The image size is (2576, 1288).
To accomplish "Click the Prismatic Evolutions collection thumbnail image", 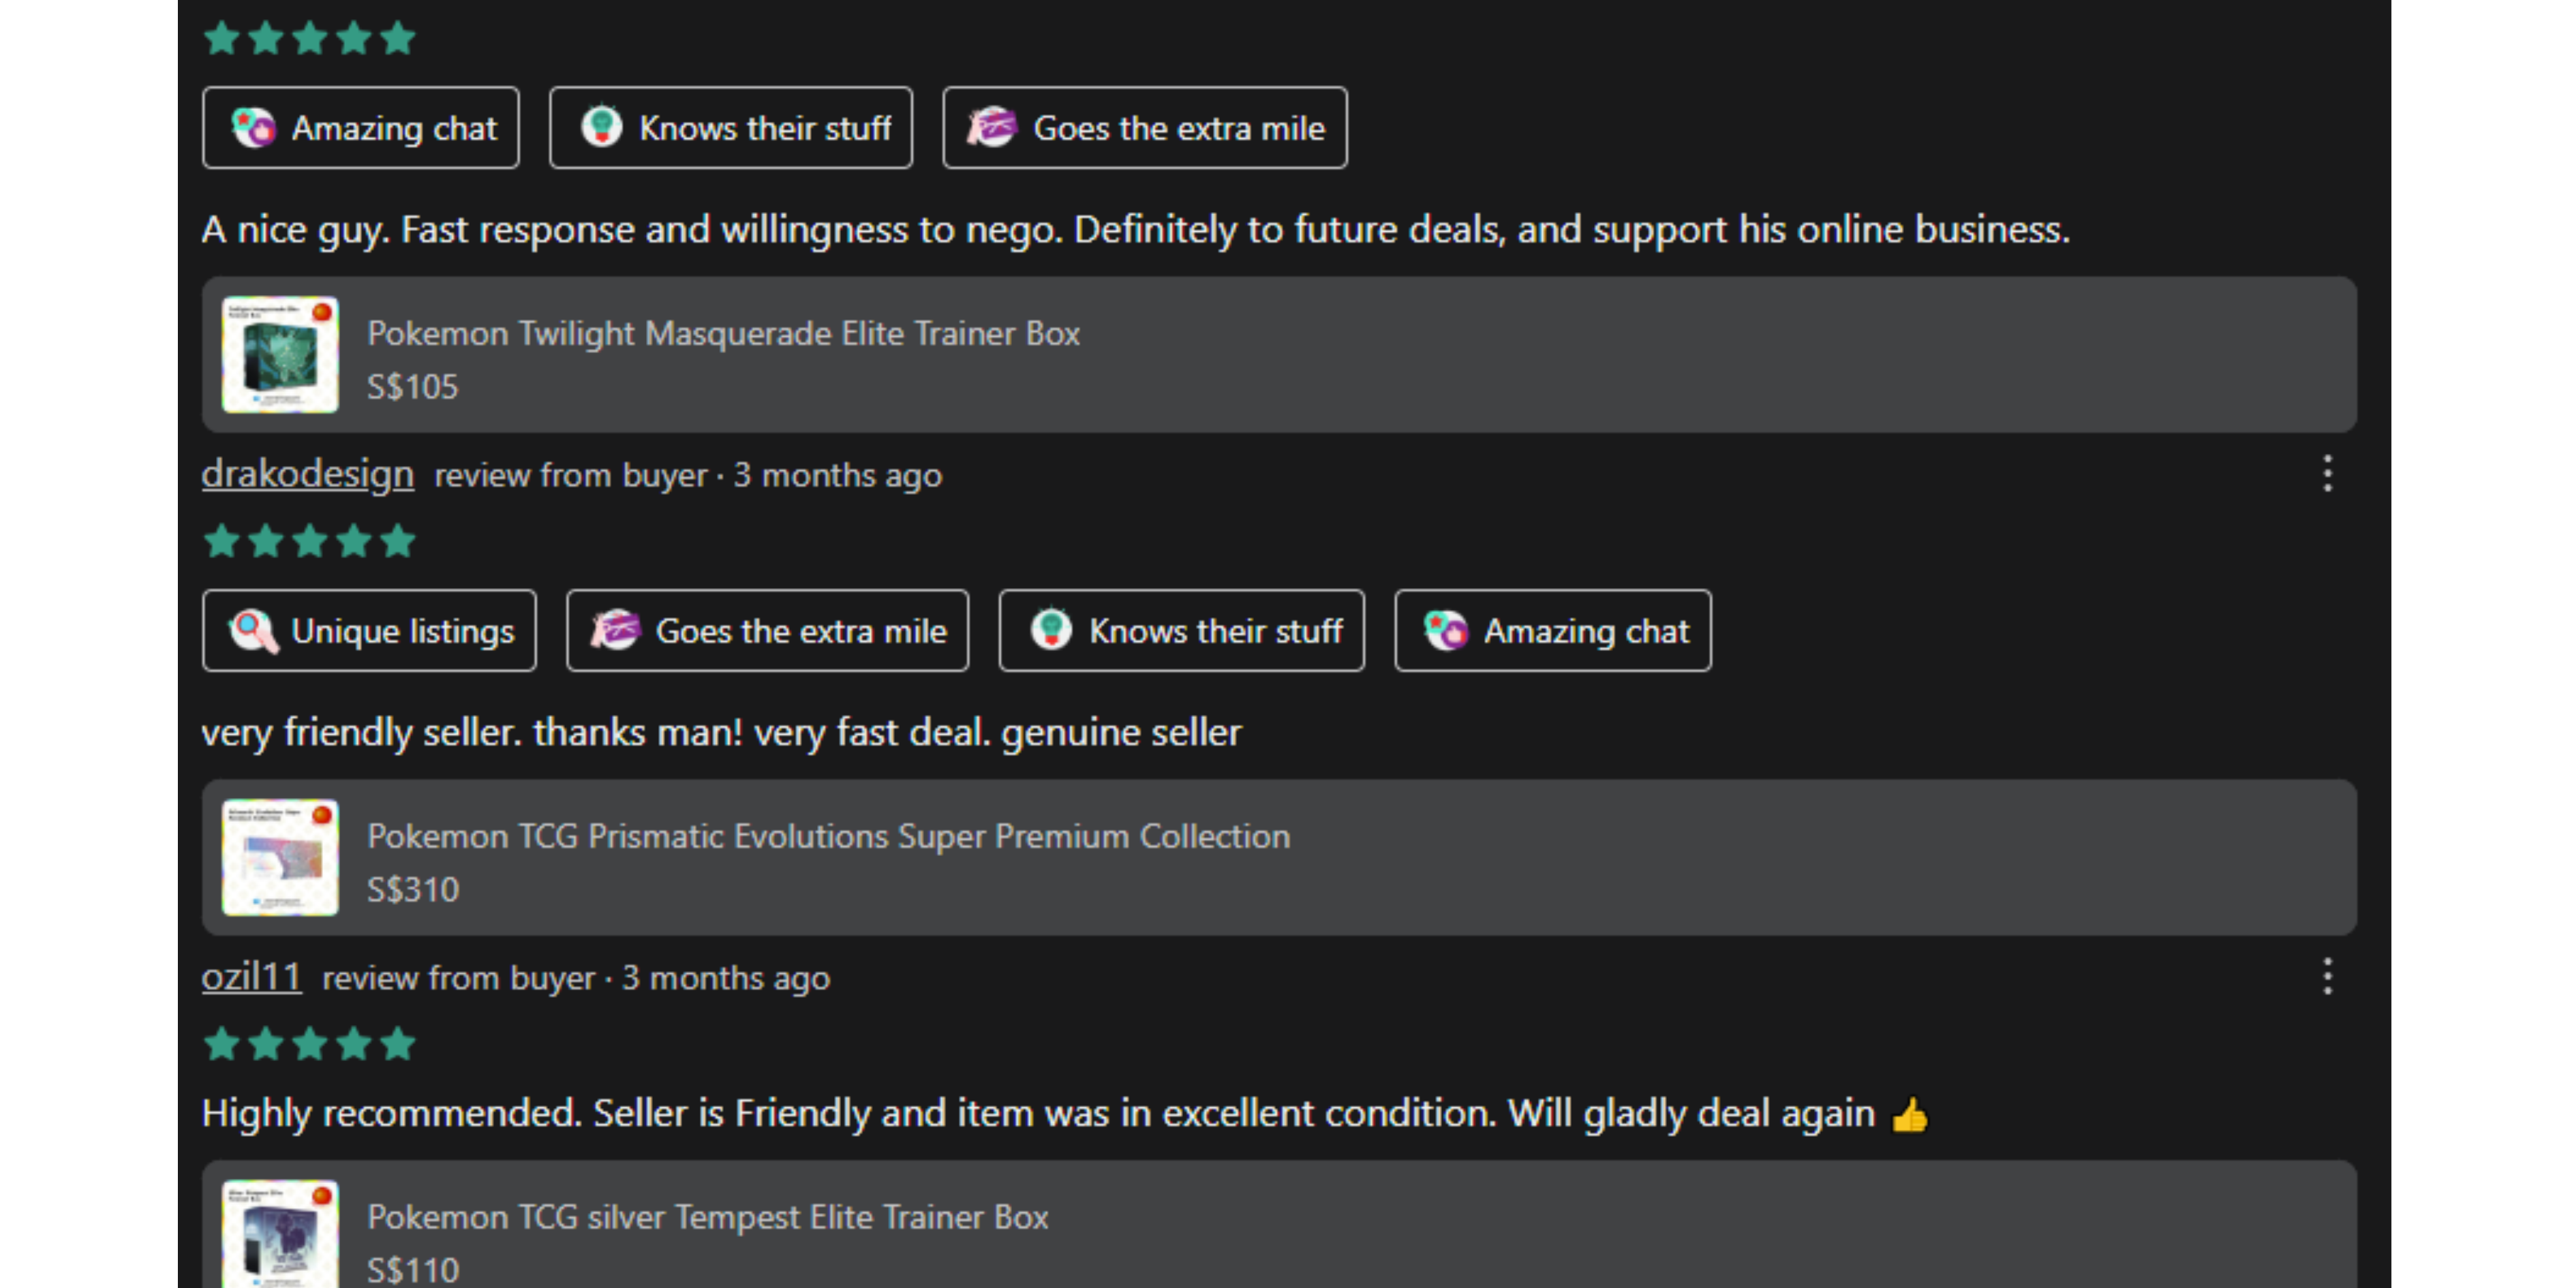I will tap(280, 858).
